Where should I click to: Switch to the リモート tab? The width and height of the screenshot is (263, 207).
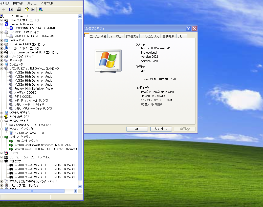182,36
